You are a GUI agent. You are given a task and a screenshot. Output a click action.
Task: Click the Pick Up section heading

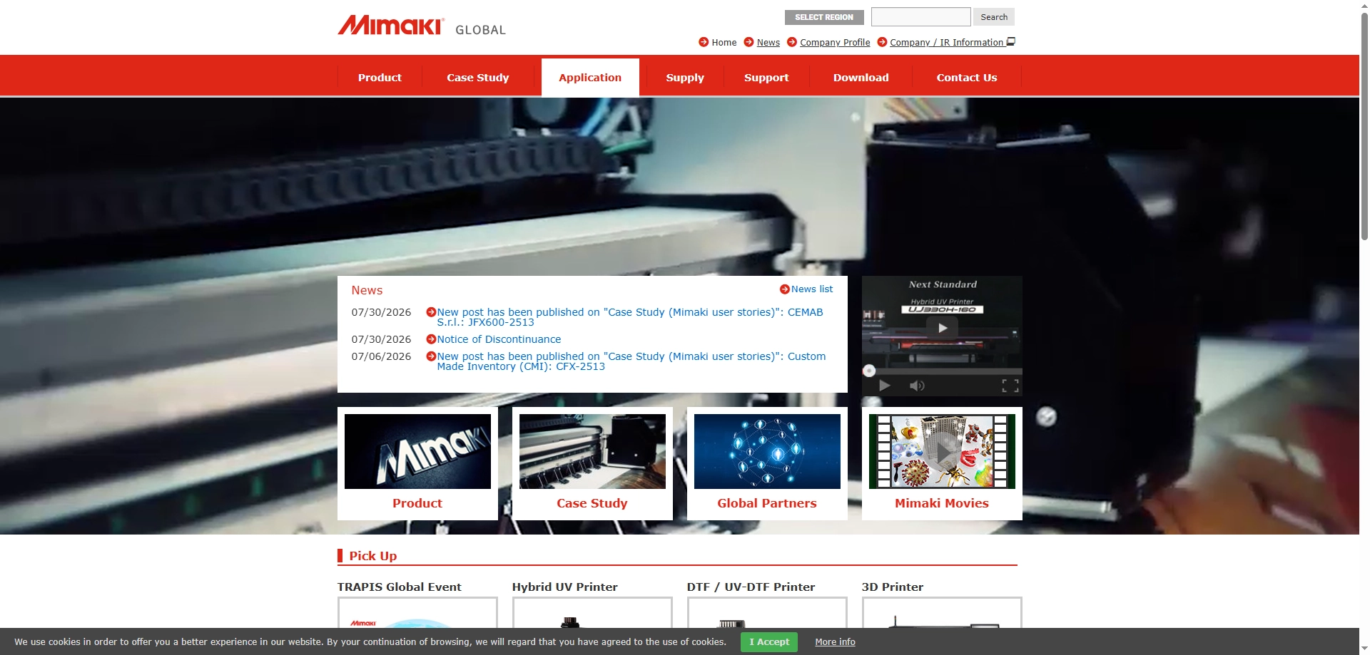(x=372, y=556)
